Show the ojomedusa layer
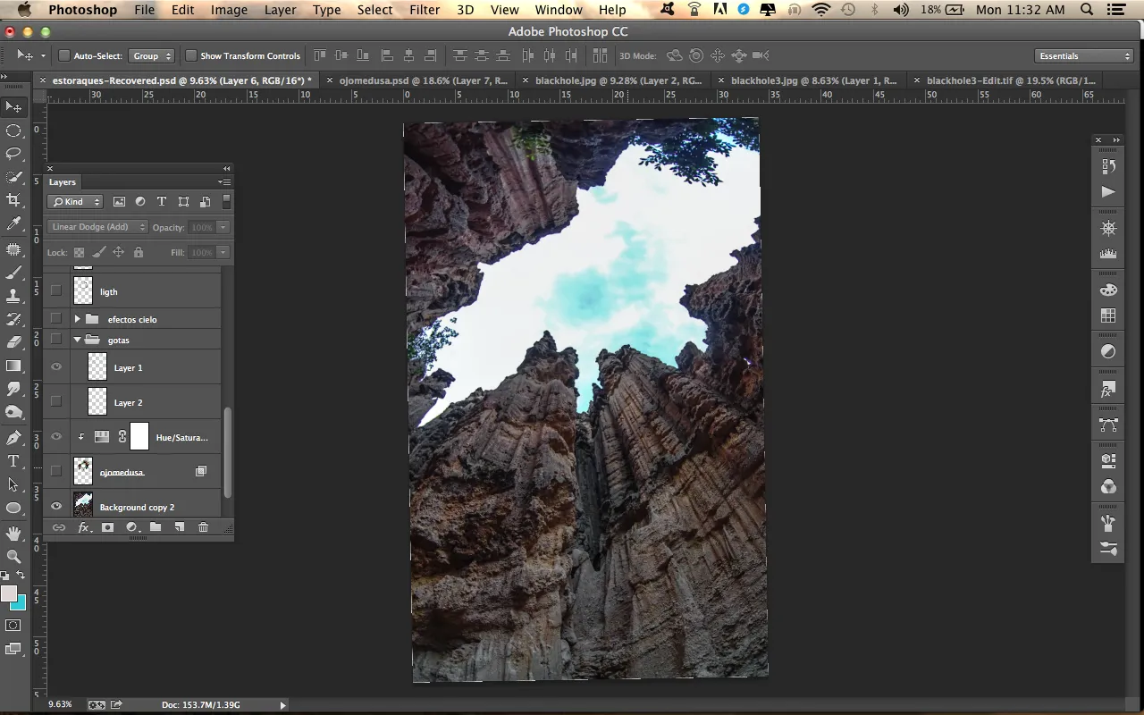This screenshot has height=715, width=1144. tap(56, 471)
